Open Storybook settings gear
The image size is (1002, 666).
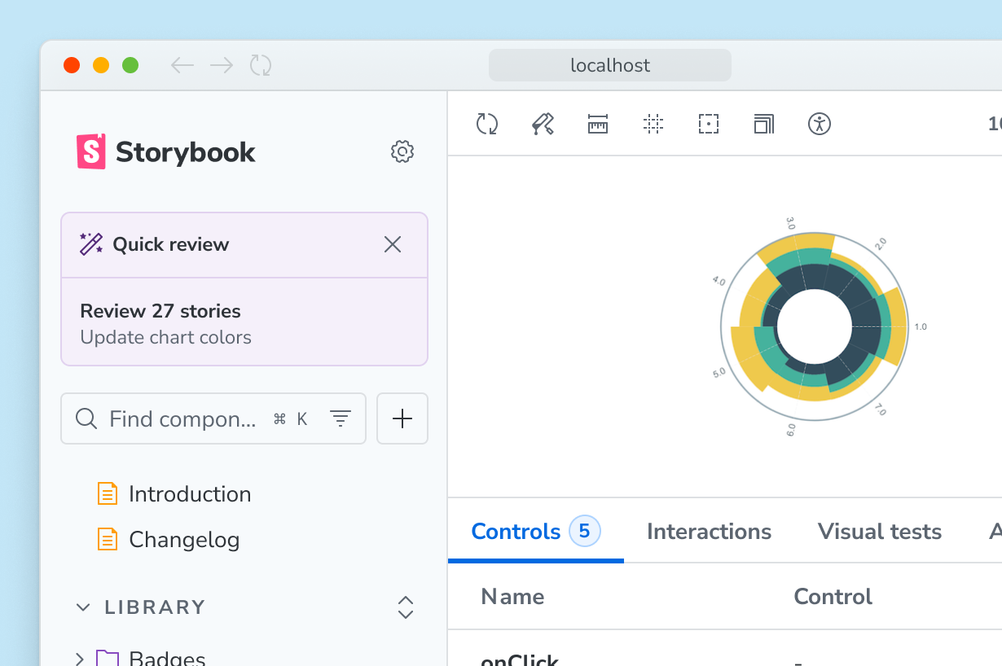402,151
